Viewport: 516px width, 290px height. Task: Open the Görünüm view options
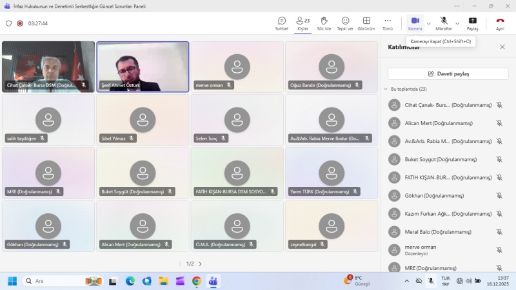[366, 23]
